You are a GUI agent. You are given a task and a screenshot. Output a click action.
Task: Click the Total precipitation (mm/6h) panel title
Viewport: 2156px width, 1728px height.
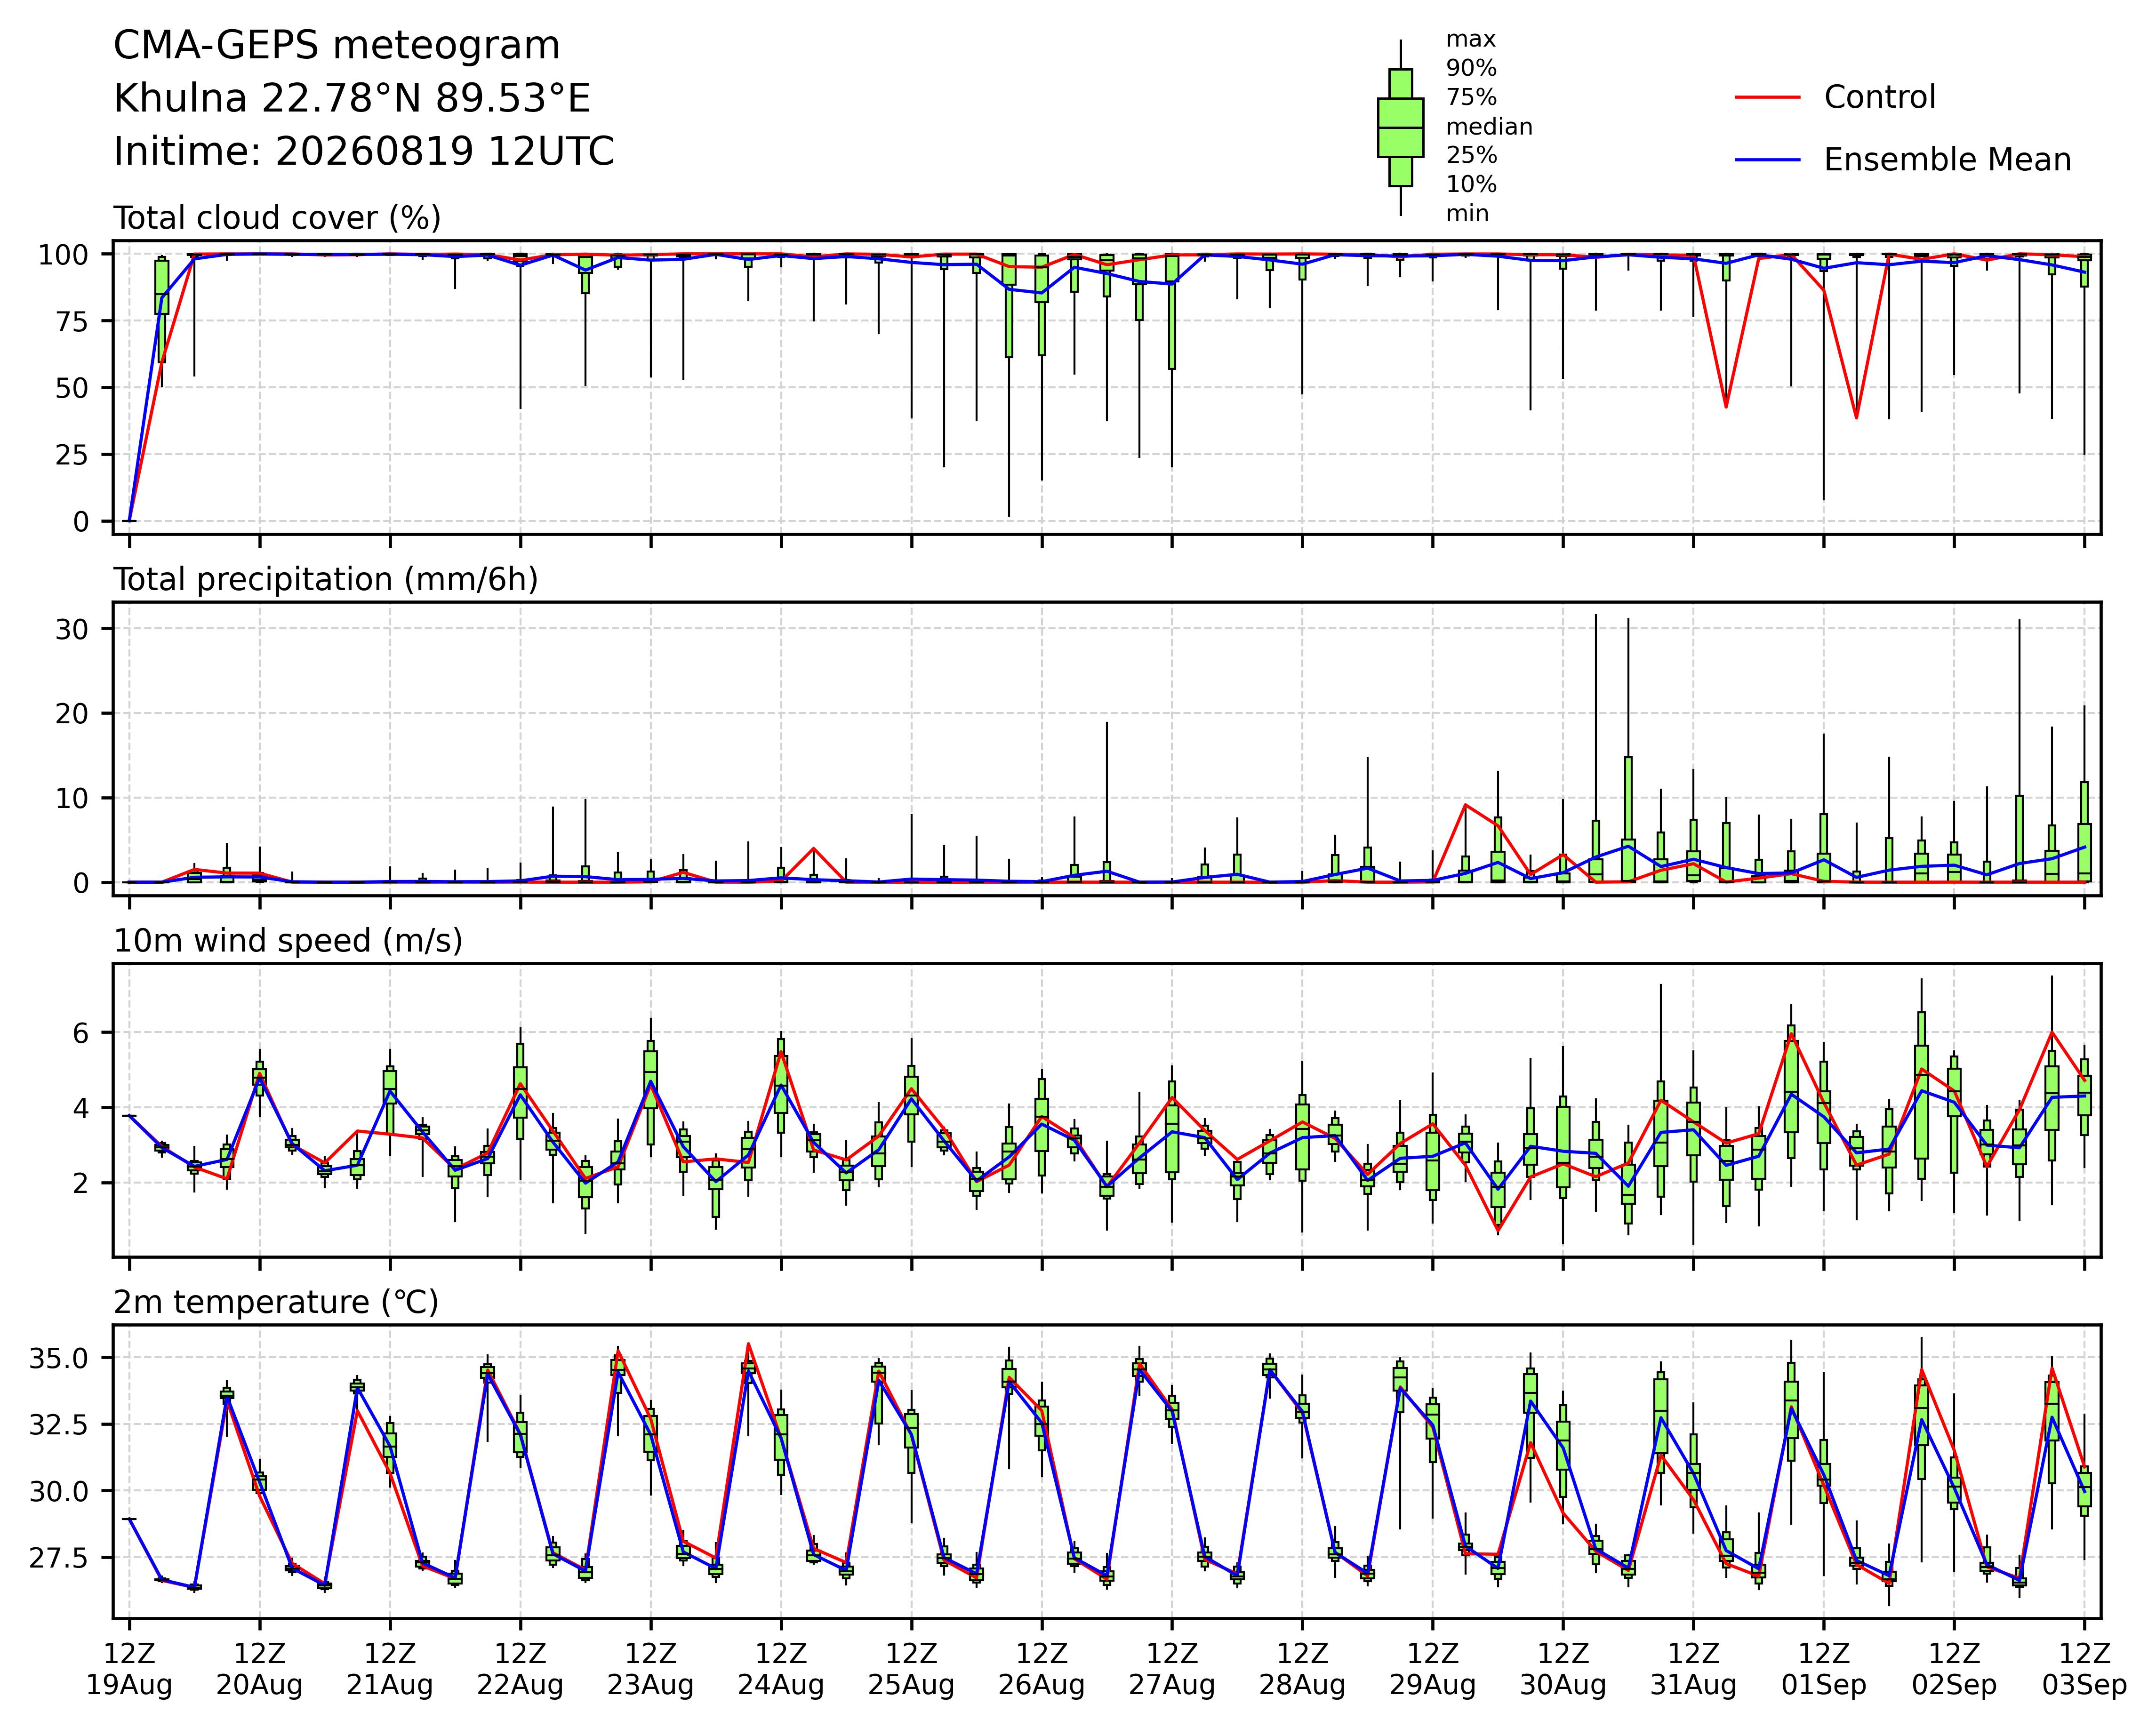(326, 580)
